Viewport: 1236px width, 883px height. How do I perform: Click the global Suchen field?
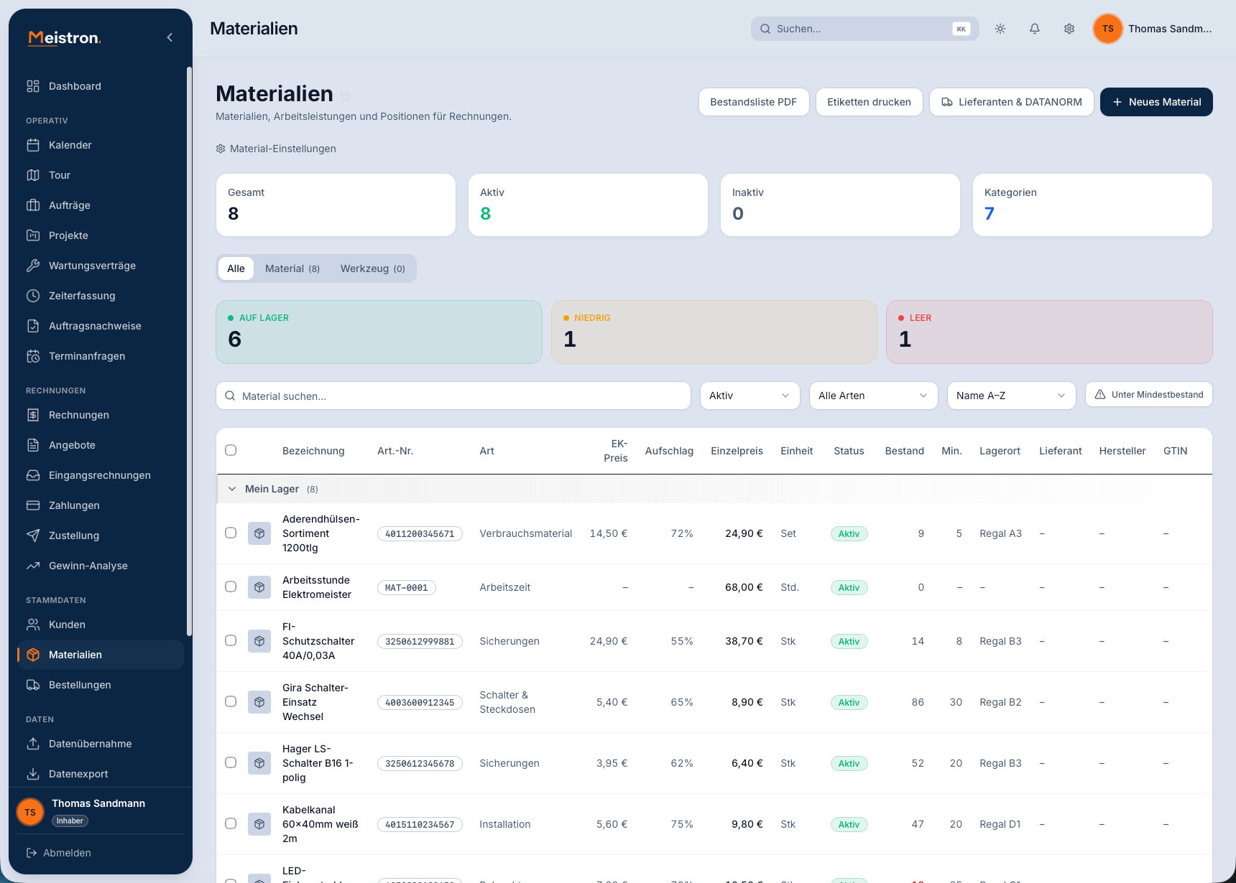point(864,29)
